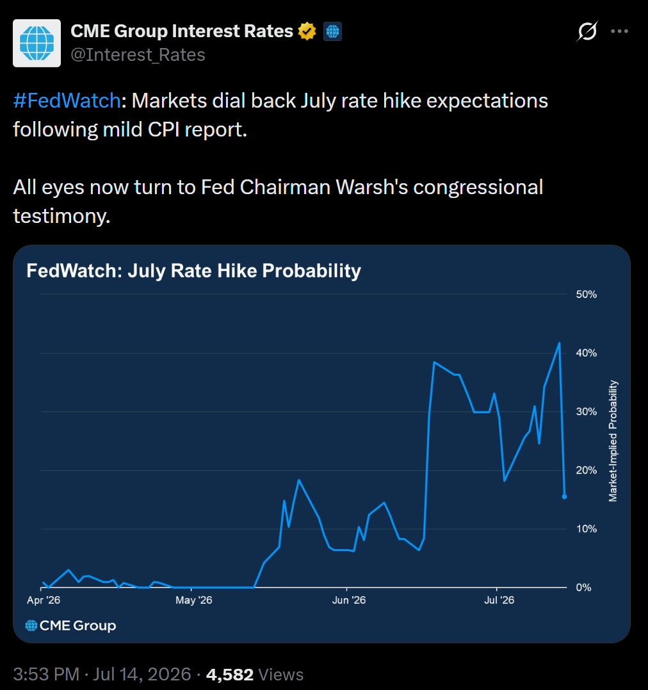This screenshot has height=690, width=648.
Task: Click the 4,582 Views count
Action: (255, 674)
